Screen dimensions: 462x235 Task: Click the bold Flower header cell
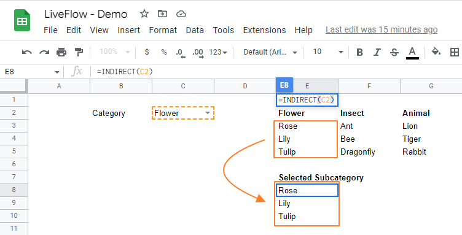[307, 114]
